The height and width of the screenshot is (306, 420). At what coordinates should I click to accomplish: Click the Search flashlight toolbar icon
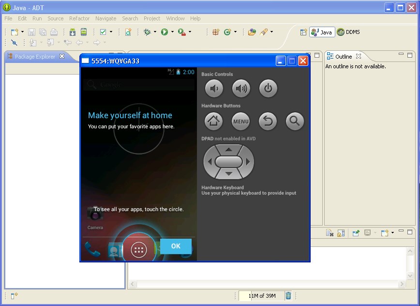(x=264, y=32)
